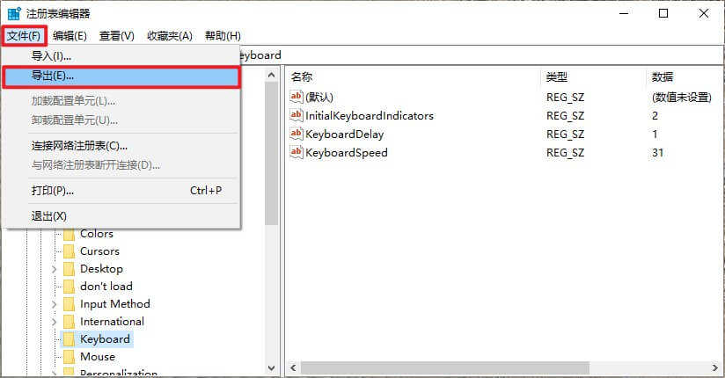Select 导入(I)... in the File menu
Viewport: 725px width, 378px height.
51,56
